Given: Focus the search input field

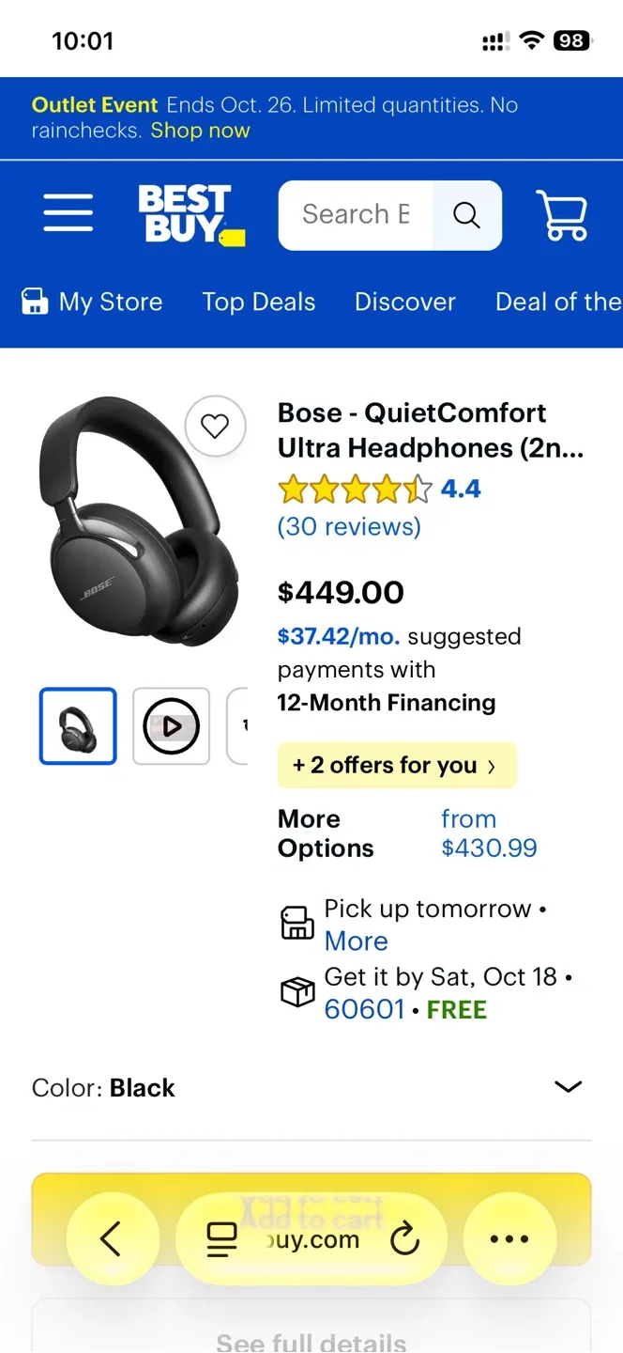Looking at the screenshot, I should click(356, 215).
